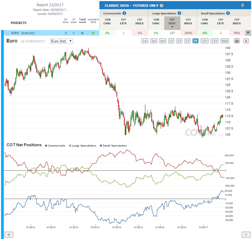Toggle Commercials series in COT legend
Image resolution: width=252 pixels, height=239 pixels.
(x=55, y=145)
